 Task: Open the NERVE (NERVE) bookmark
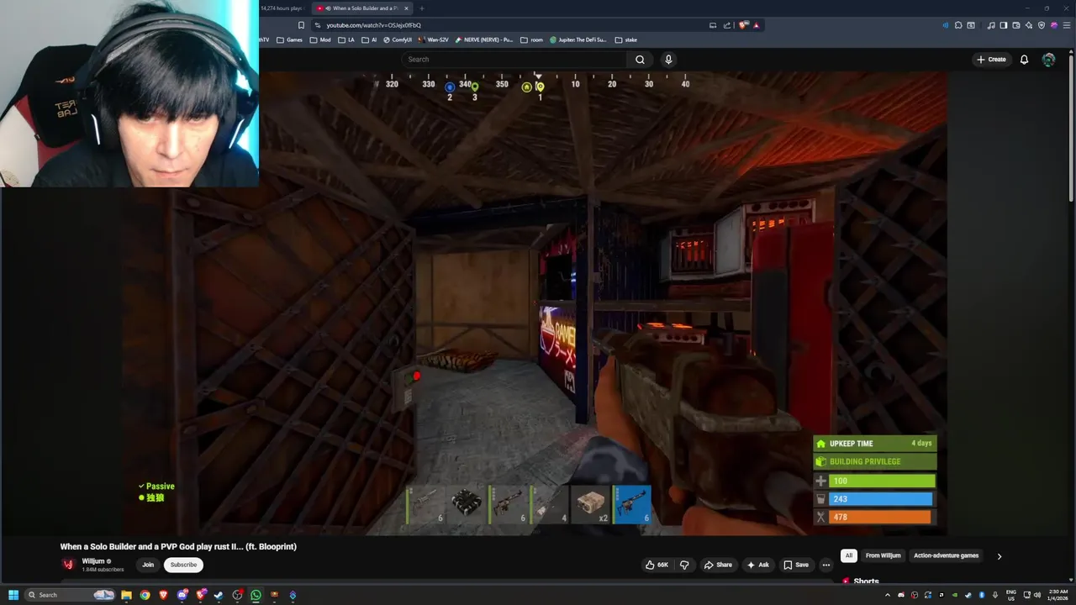point(484,39)
